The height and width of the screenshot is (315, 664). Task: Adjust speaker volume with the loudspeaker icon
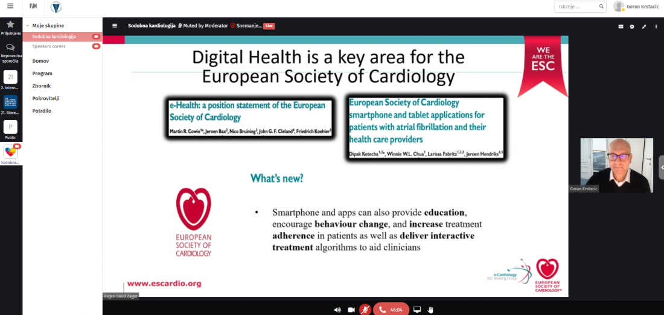coord(337,310)
